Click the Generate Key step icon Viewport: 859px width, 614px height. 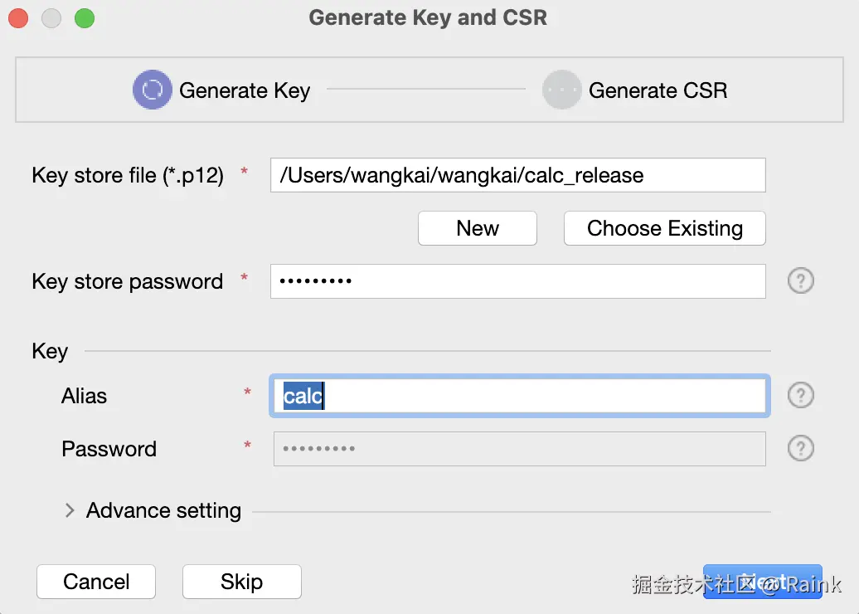pyautogui.click(x=153, y=90)
